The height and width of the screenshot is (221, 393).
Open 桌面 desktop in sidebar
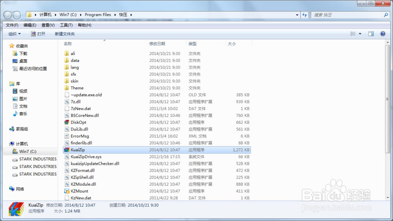point(20,61)
